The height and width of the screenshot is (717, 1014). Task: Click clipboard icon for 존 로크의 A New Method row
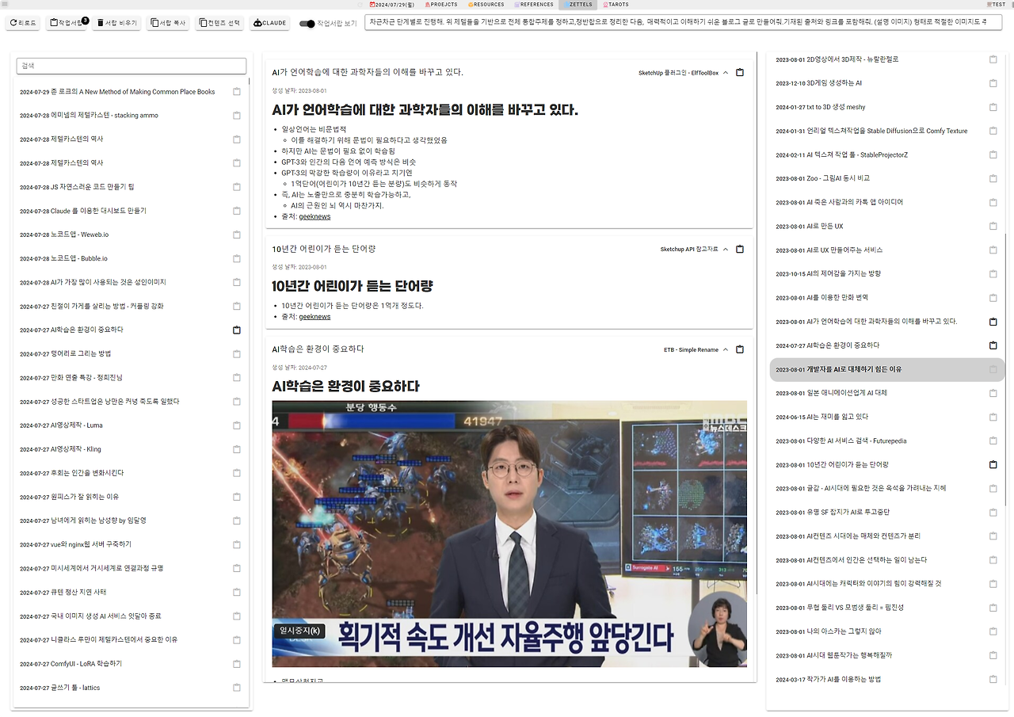coord(237,92)
